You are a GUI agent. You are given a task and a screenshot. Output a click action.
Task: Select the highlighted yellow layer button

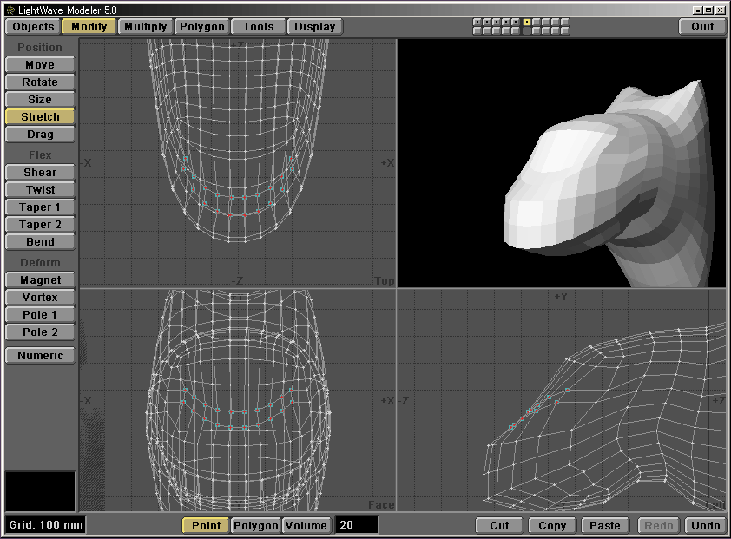[x=527, y=22]
